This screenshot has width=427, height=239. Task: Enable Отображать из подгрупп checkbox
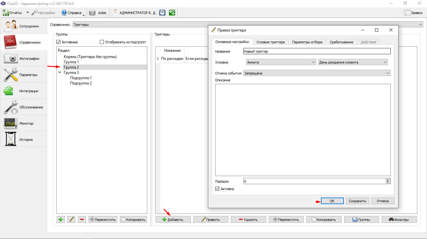pyautogui.click(x=102, y=42)
